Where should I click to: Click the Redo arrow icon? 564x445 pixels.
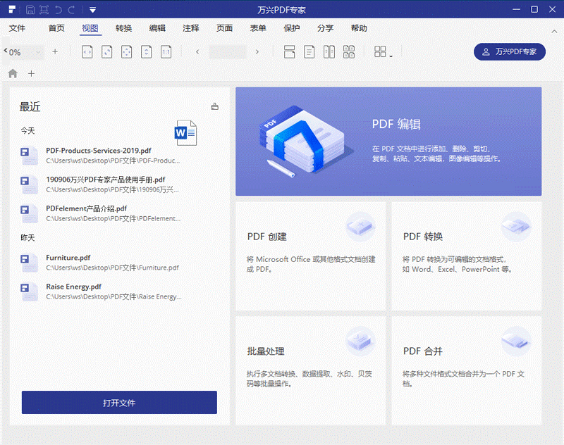[73, 10]
